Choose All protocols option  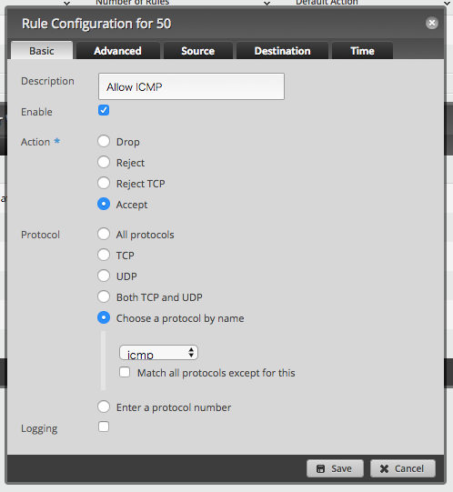coord(104,234)
